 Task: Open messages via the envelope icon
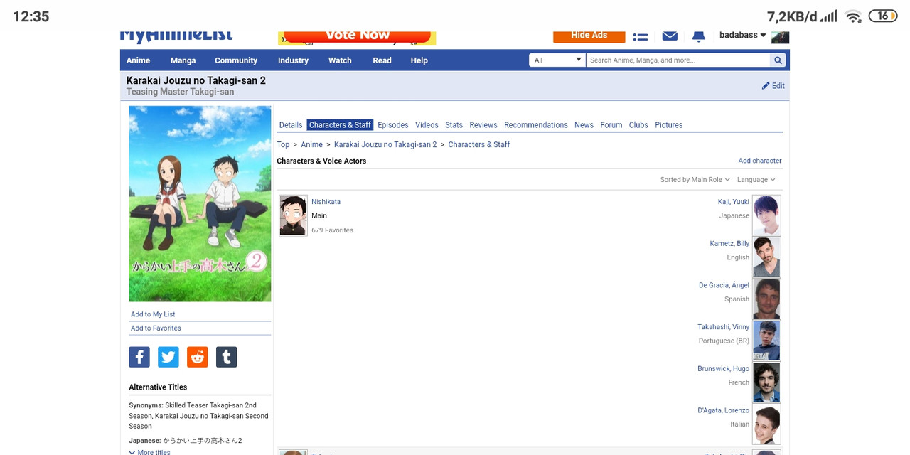click(x=670, y=36)
